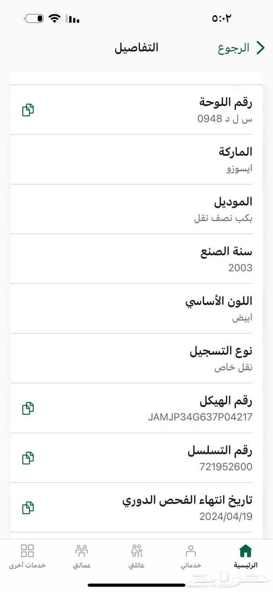Tap the other services grid icon

pos(27,551)
